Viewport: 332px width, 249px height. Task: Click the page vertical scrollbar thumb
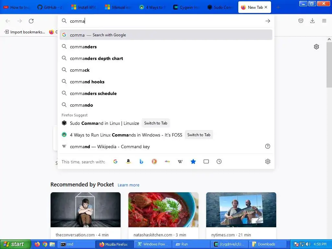click(329, 65)
